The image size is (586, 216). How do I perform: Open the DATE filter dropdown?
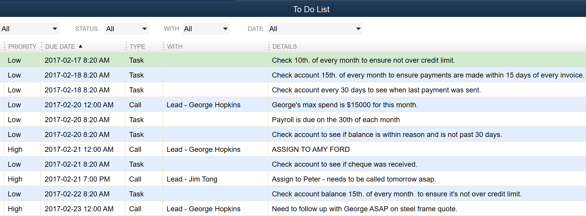coord(315,29)
